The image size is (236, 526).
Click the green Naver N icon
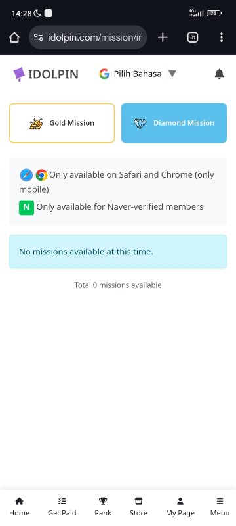tap(26, 207)
